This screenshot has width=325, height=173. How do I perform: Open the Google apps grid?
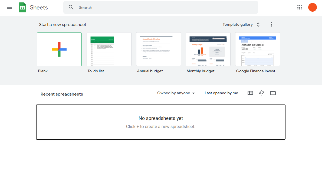[299, 7]
